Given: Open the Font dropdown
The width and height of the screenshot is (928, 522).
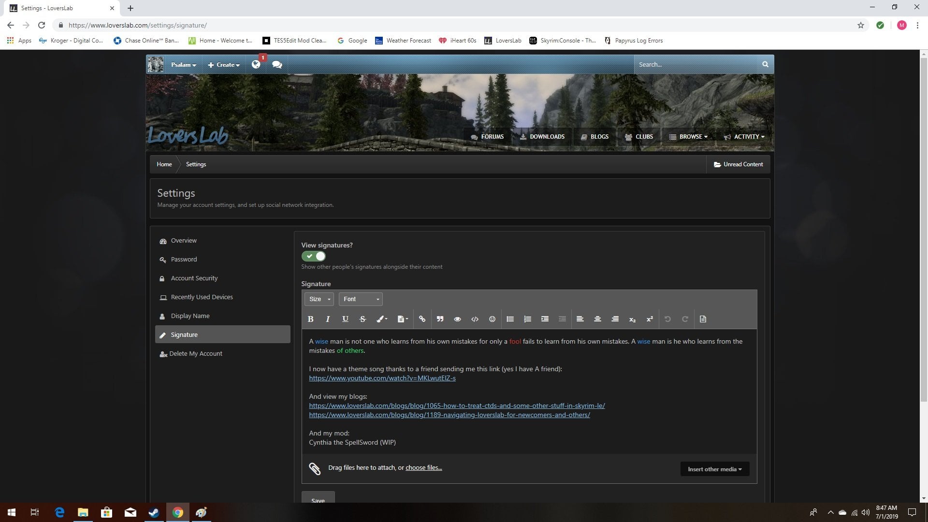Looking at the screenshot, I should [x=361, y=299].
